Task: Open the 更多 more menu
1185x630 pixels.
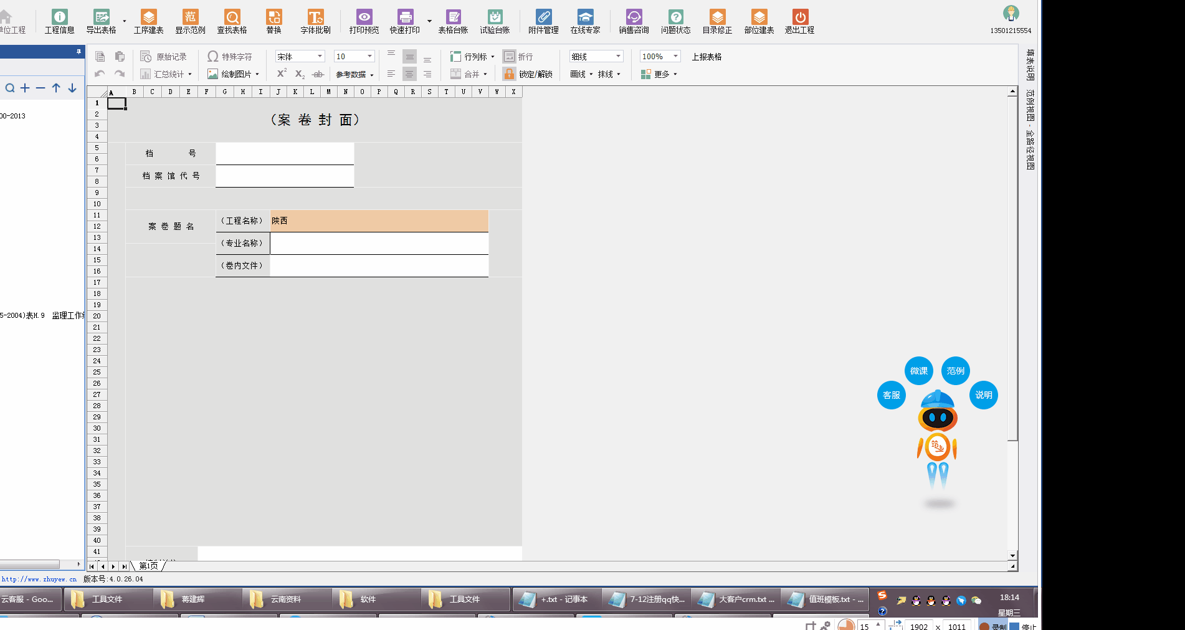Action: (659, 74)
